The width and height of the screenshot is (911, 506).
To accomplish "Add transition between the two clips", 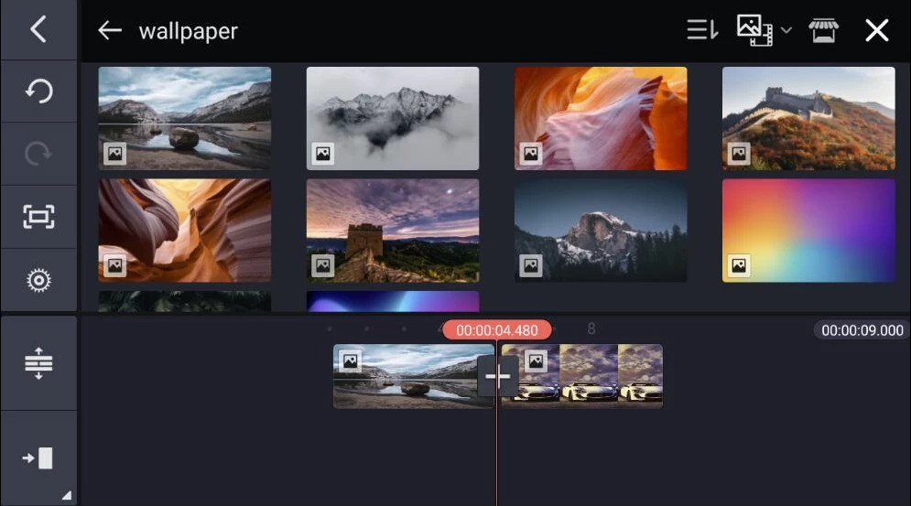I will tap(497, 376).
